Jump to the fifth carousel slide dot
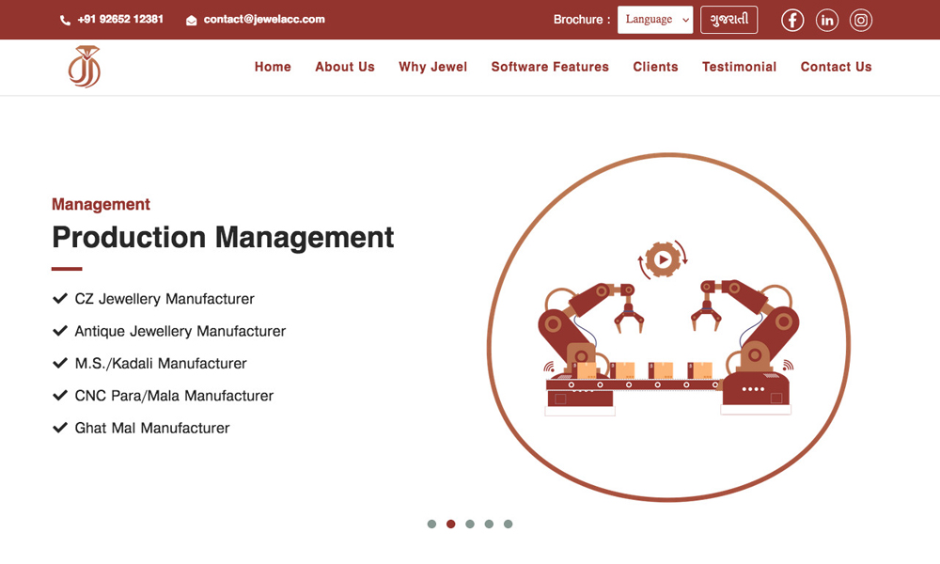The height and width of the screenshot is (564, 940). 508,524
